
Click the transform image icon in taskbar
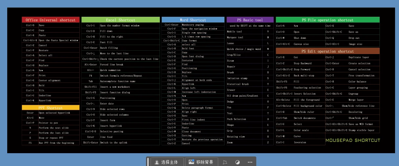pyautogui.click(x=225, y=162)
